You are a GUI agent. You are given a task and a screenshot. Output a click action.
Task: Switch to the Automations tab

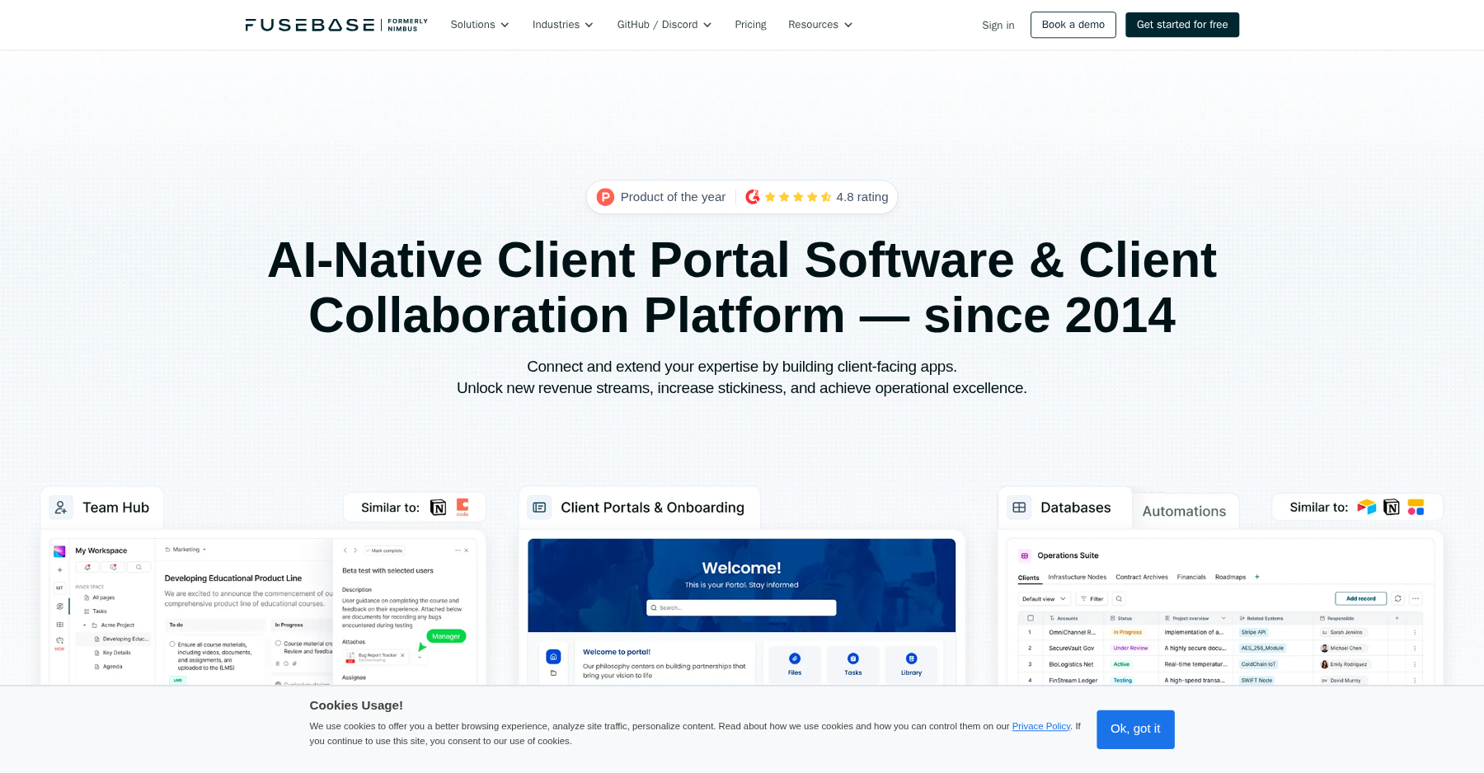1184,511
